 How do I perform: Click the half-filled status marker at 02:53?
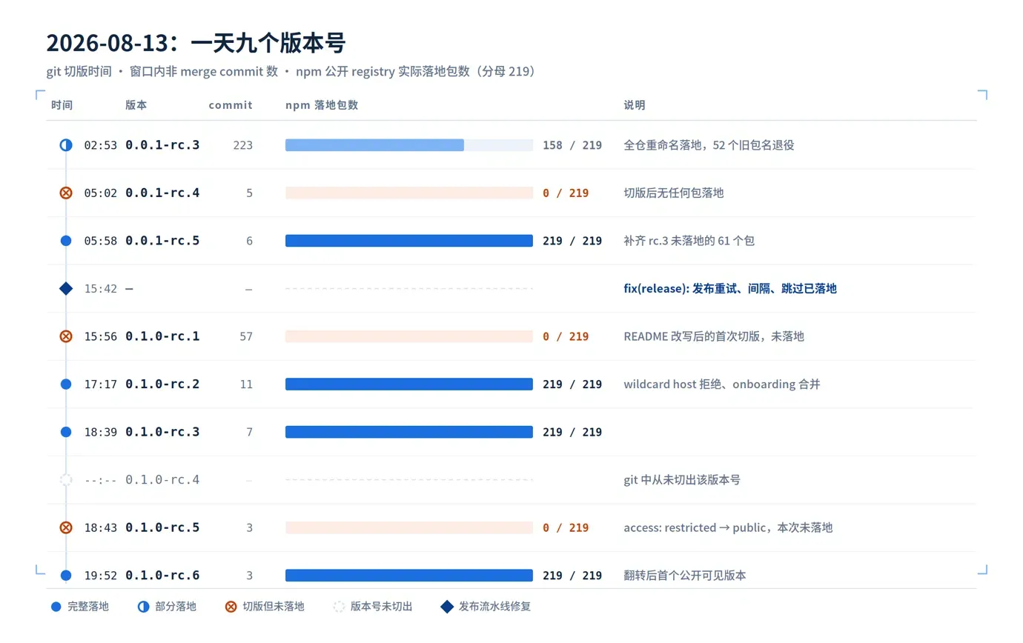pyautogui.click(x=66, y=145)
